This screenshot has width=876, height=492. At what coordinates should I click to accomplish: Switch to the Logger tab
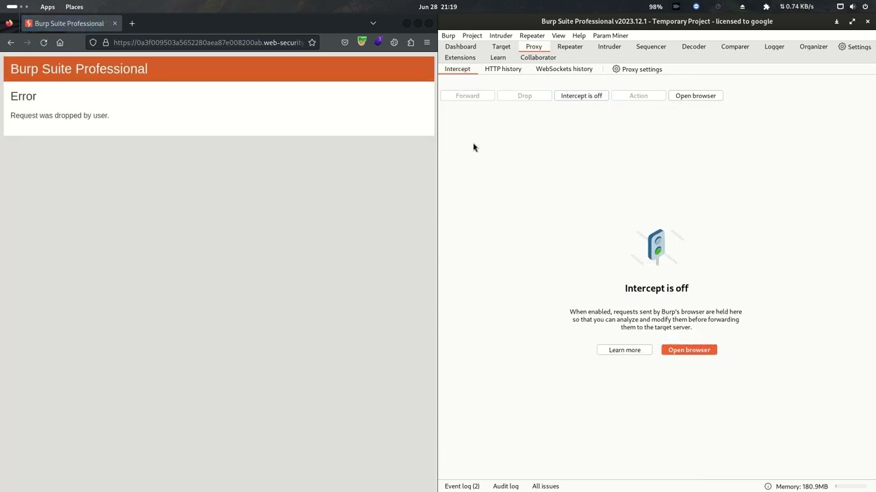tap(774, 46)
